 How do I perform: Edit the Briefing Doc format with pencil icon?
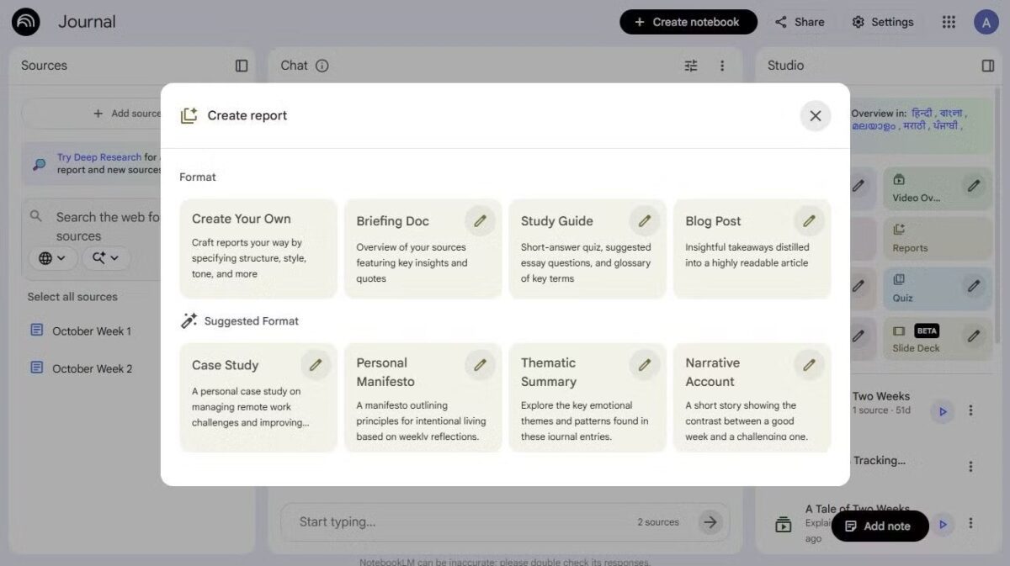[x=480, y=221]
